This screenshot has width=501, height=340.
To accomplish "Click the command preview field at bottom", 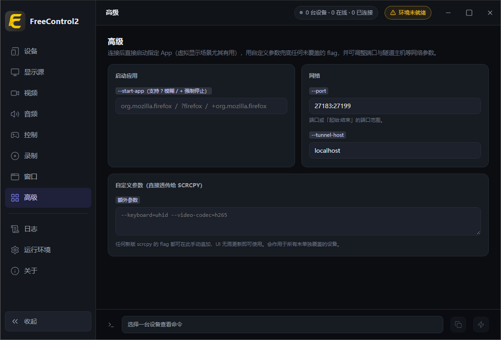I will 282,325.
